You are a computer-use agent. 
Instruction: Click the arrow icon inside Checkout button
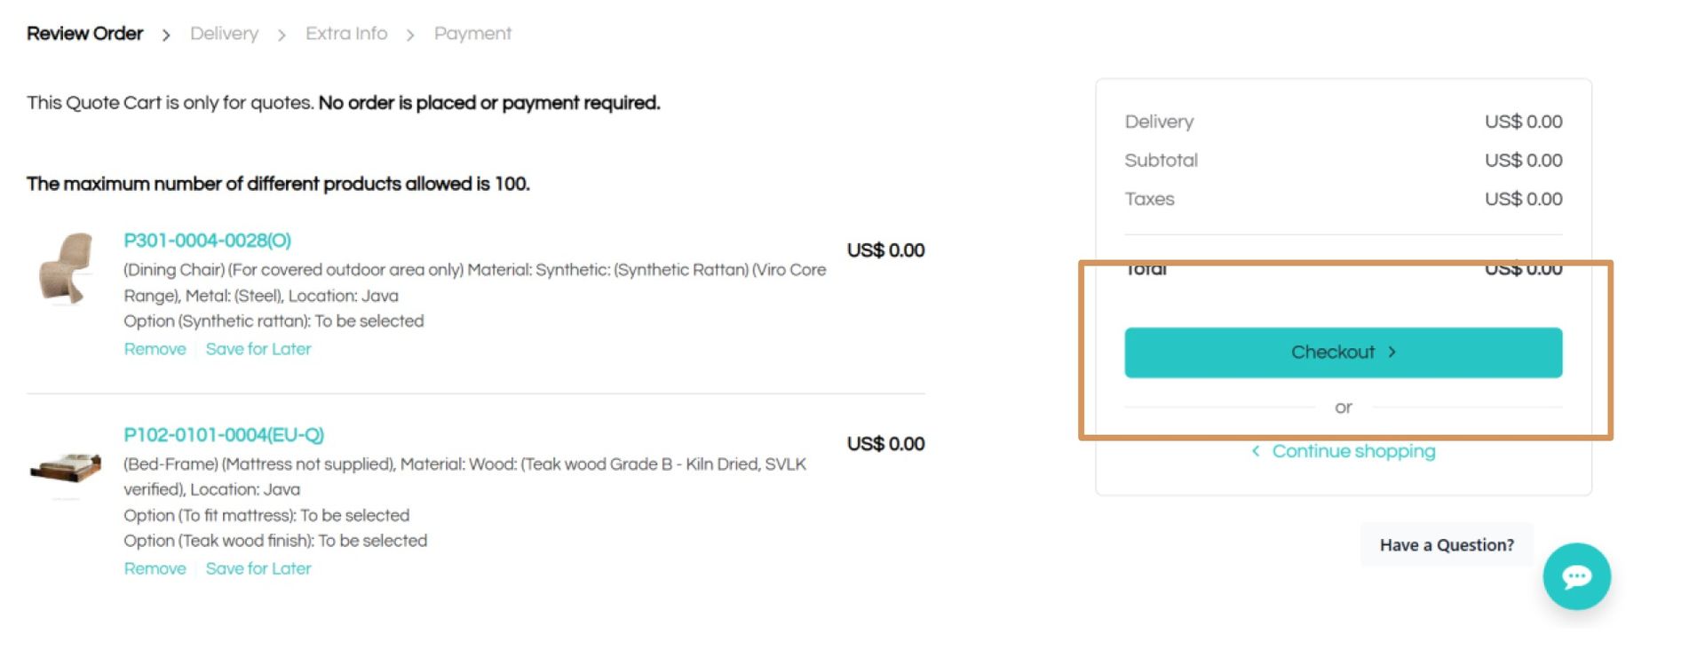1392,352
